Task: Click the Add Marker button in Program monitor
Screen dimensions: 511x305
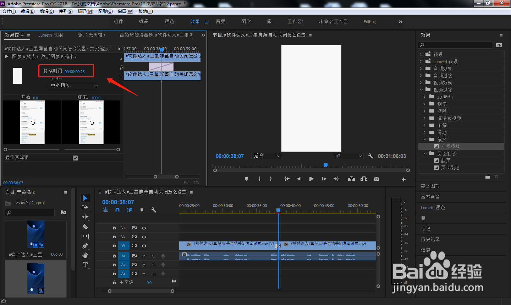Action: [x=246, y=179]
